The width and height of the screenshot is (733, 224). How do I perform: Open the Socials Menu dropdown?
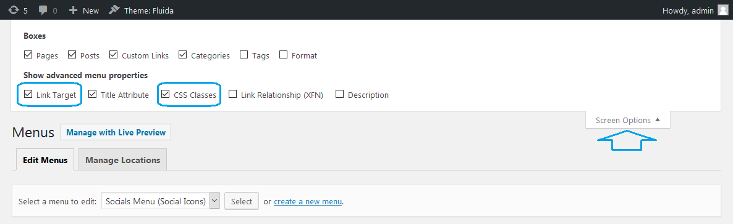point(160,201)
